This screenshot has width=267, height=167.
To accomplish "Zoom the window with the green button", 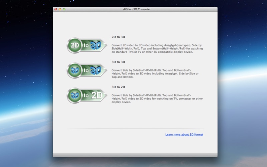I will click(x=64, y=9).
